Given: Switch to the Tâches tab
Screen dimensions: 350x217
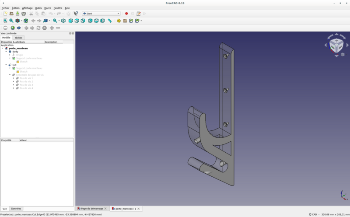Looking at the screenshot, I should pos(18,38).
